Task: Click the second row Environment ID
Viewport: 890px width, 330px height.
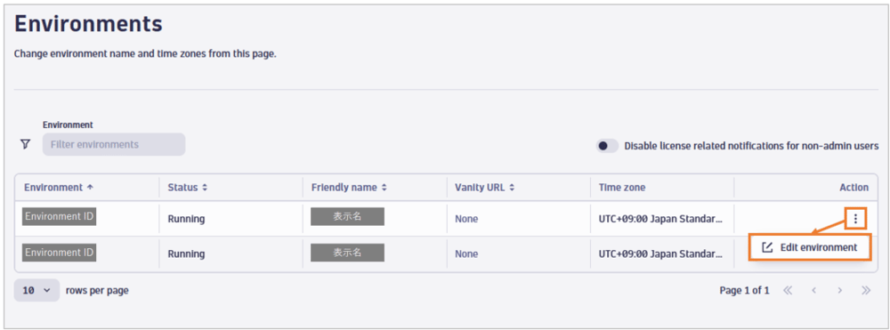Action: point(59,253)
